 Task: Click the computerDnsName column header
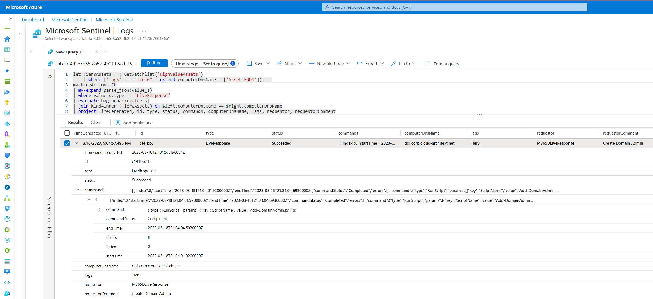[x=422, y=133]
